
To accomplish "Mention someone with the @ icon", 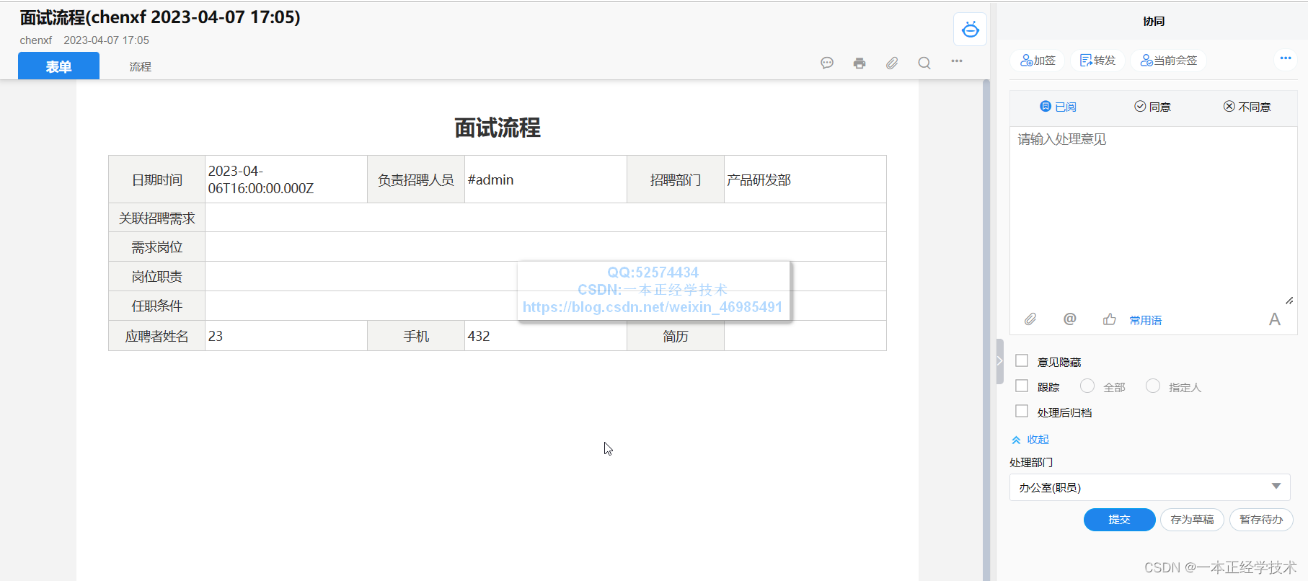I will tap(1070, 319).
